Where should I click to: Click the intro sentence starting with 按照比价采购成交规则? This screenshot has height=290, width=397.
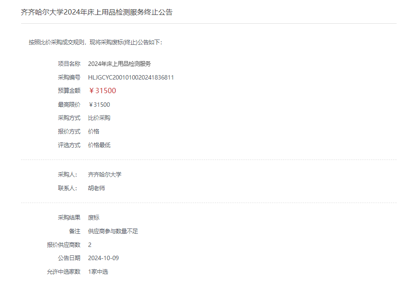(95, 42)
